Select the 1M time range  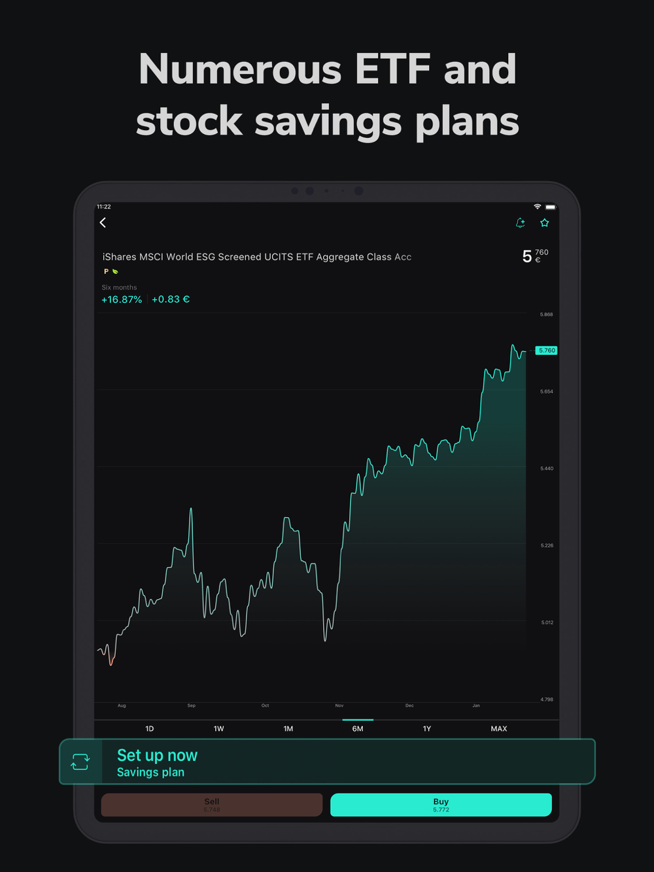click(288, 729)
